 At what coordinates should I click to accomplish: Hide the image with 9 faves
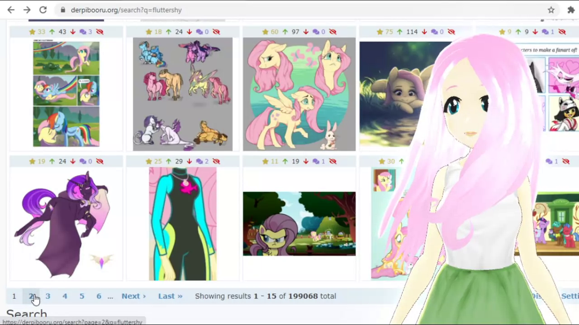(562, 32)
